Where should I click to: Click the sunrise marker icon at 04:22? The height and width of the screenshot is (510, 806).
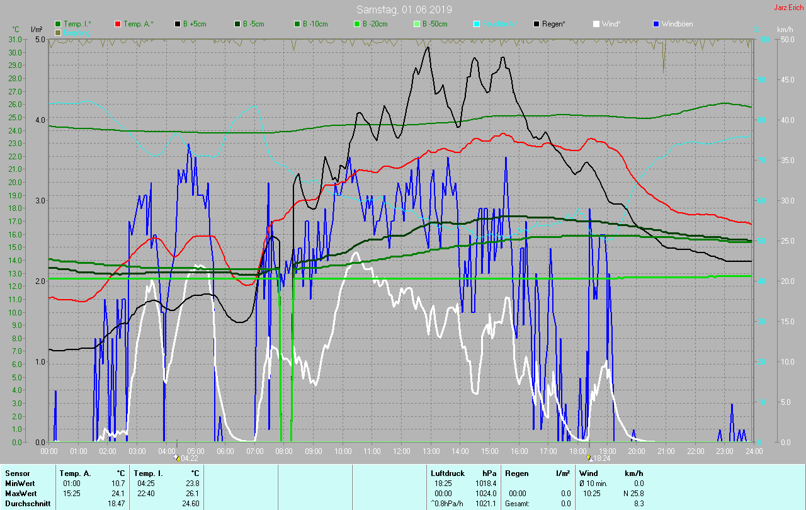click(x=178, y=458)
